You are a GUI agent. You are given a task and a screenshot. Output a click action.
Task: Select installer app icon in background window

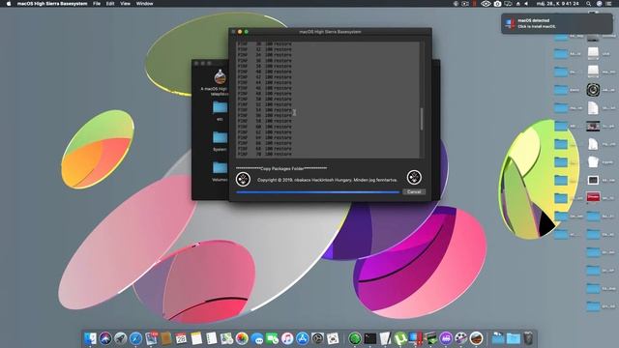220,77
